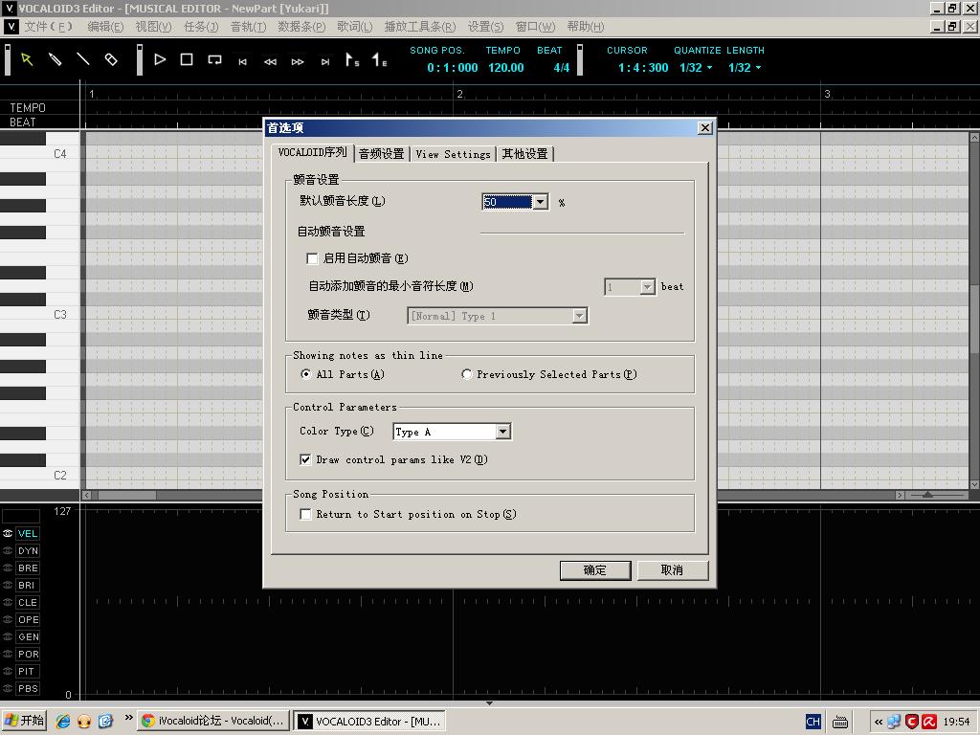980x735 pixels.
Task: Enable the 启用自动颤音 checkbox
Action: point(312,258)
